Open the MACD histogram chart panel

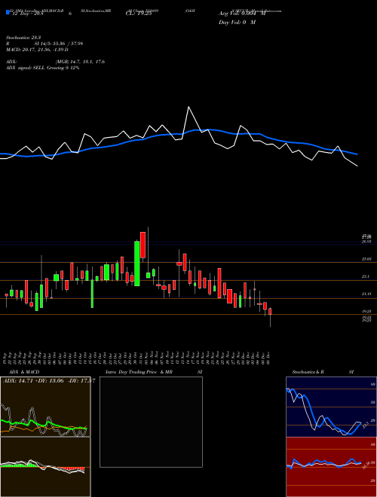(x=45, y=467)
